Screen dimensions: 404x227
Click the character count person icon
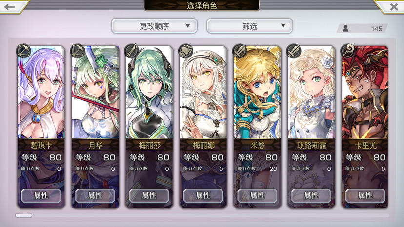coord(346,28)
